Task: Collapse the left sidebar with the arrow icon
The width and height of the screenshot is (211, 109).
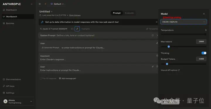Action: (x=32, y=4)
